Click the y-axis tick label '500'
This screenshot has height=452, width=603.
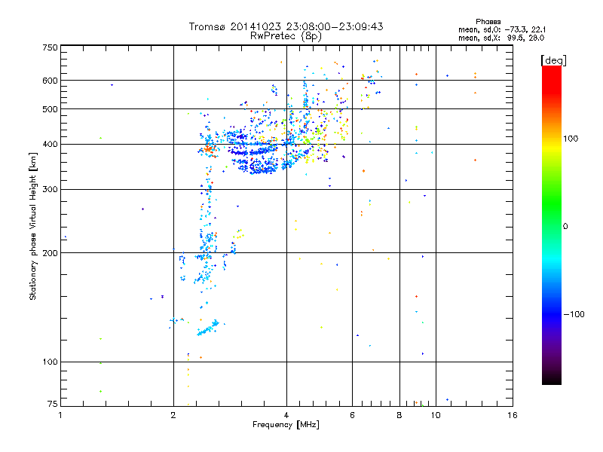tap(50, 109)
